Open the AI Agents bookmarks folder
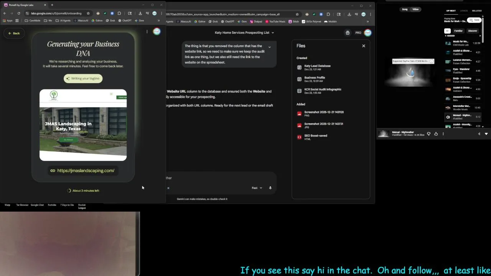Viewport: 491px width, 276px height. [64, 21]
